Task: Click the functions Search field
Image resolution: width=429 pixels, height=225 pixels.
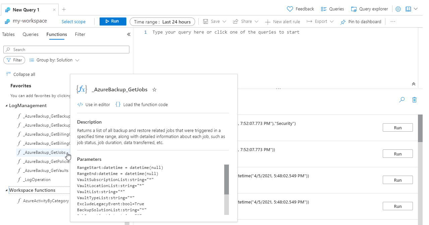Action: [x=66, y=50]
